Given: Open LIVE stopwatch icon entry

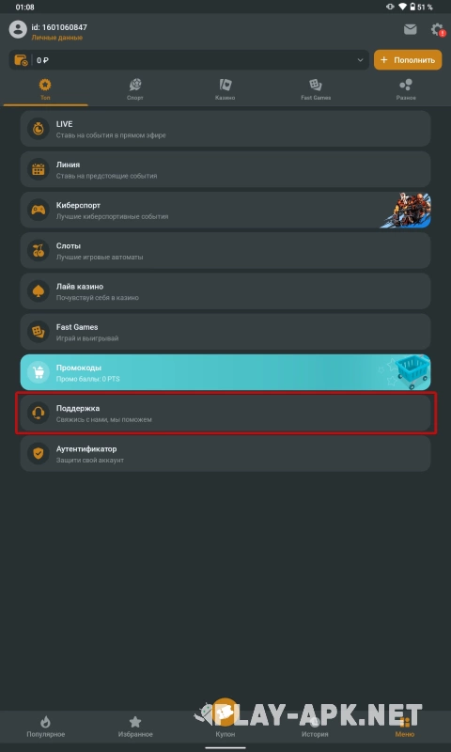Looking at the screenshot, I should pyautogui.click(x=39, y=129).
